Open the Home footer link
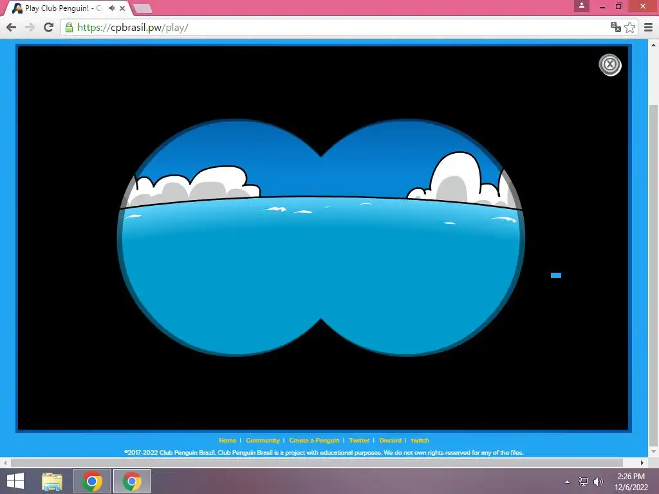This screenshot has height=494, width=659. click(x=227, y=440)
